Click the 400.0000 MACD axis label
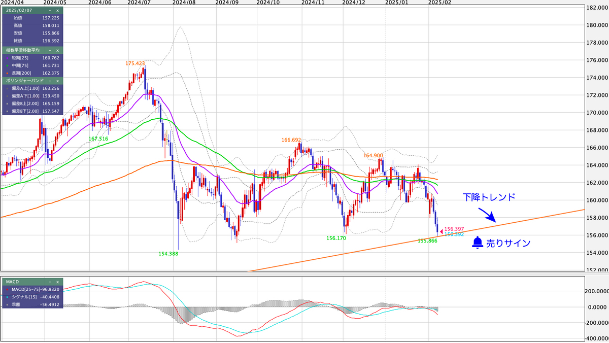 click(x=597, y=338)
